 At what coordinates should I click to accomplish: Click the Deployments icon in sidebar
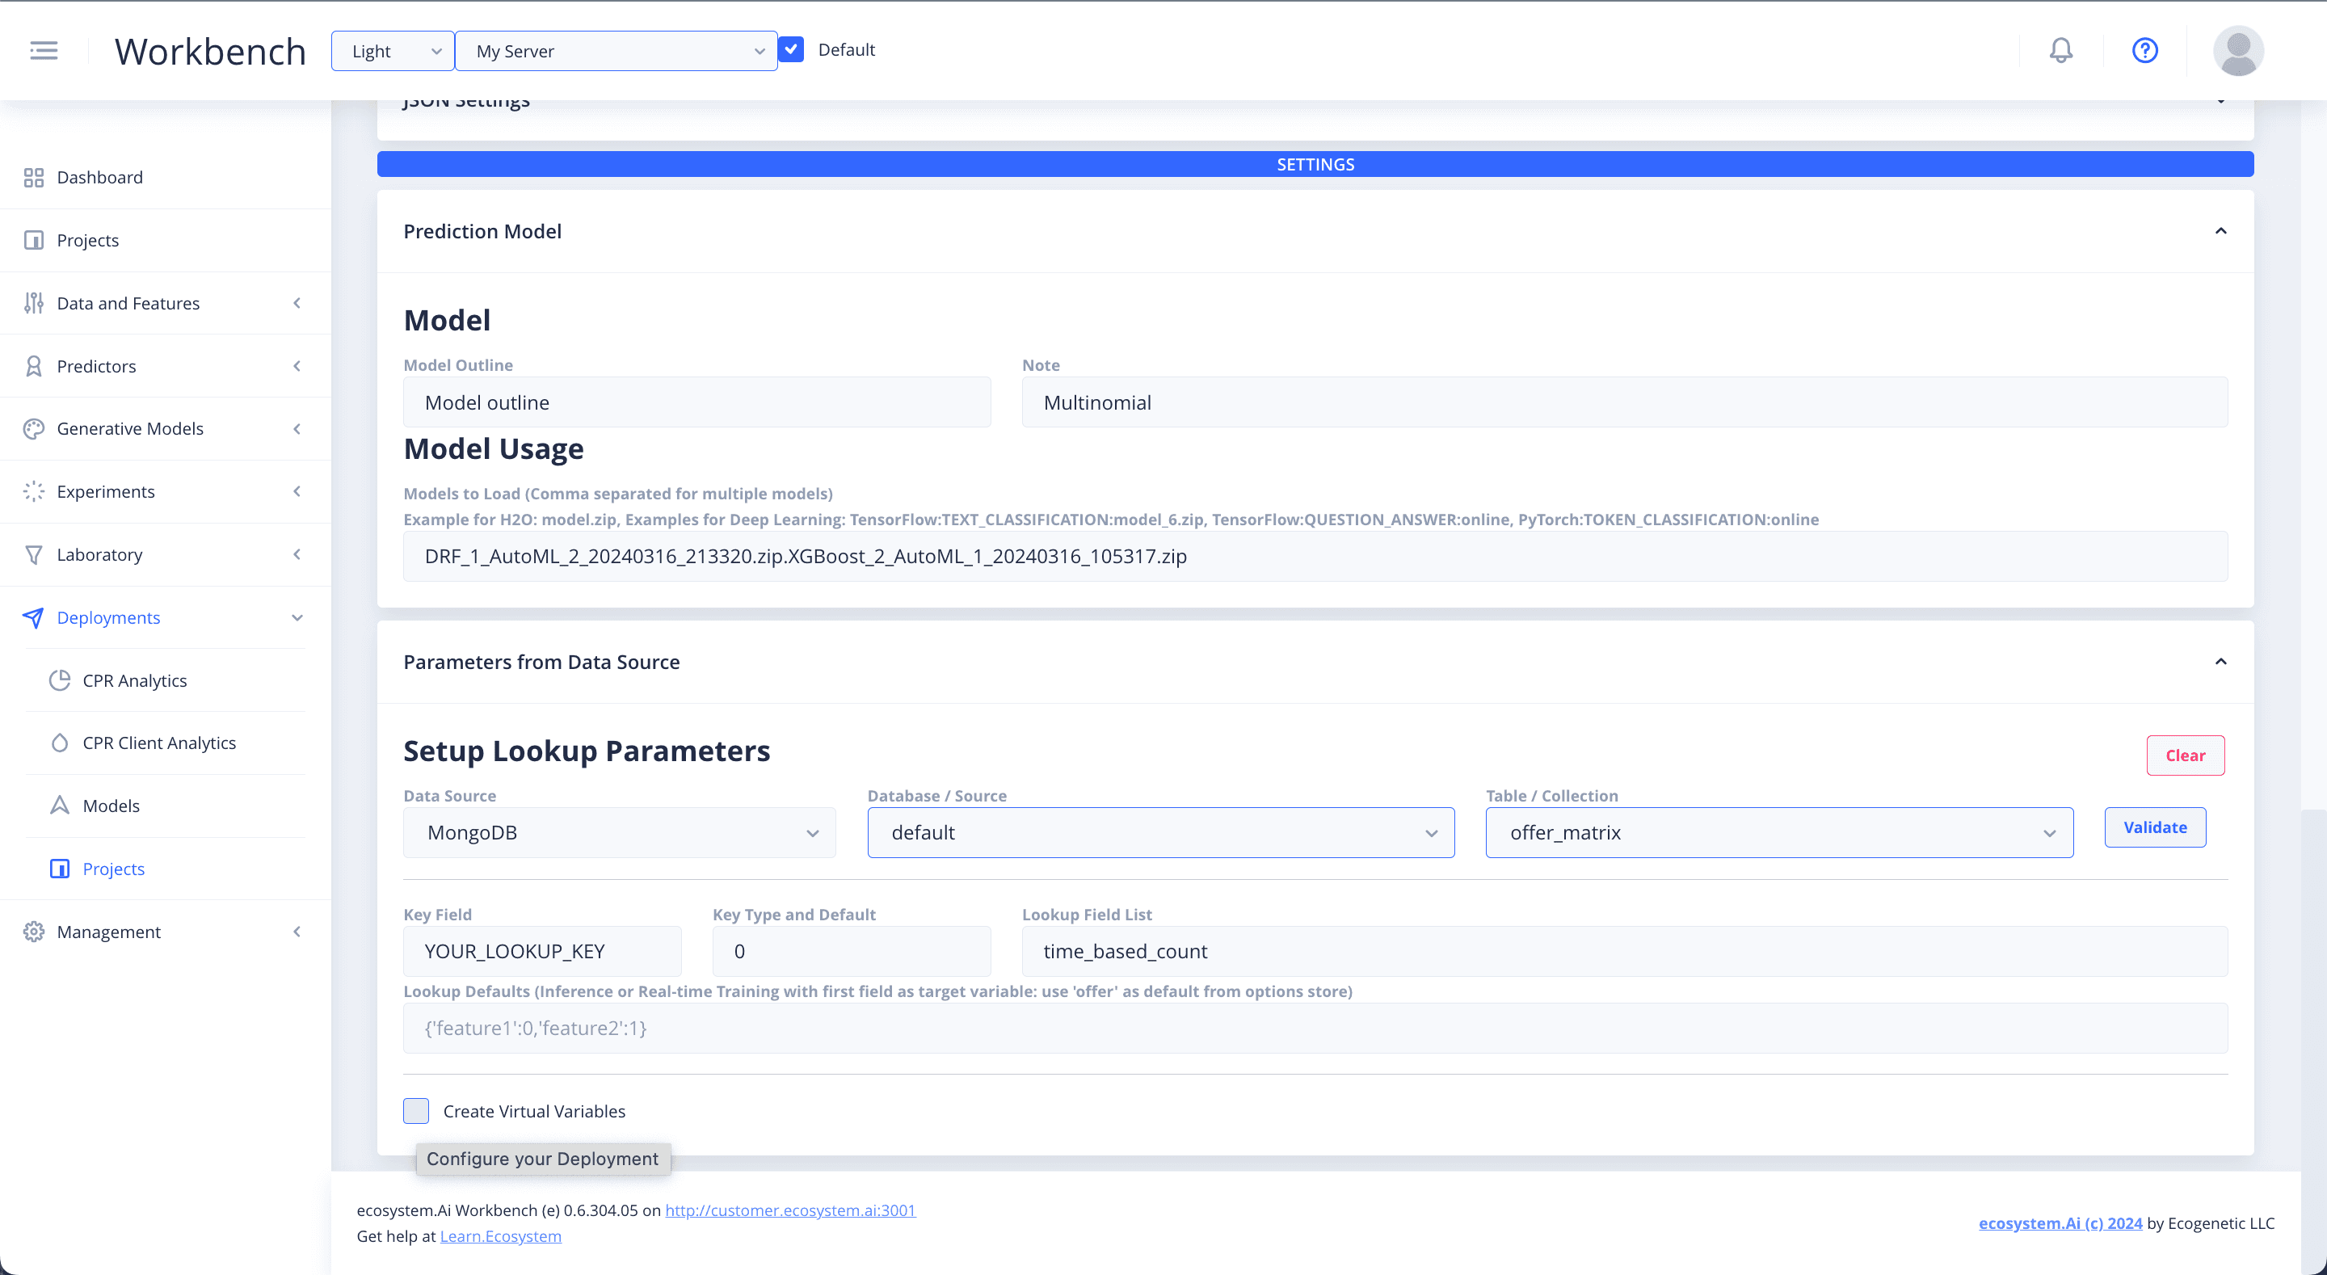tap(35, 617)
